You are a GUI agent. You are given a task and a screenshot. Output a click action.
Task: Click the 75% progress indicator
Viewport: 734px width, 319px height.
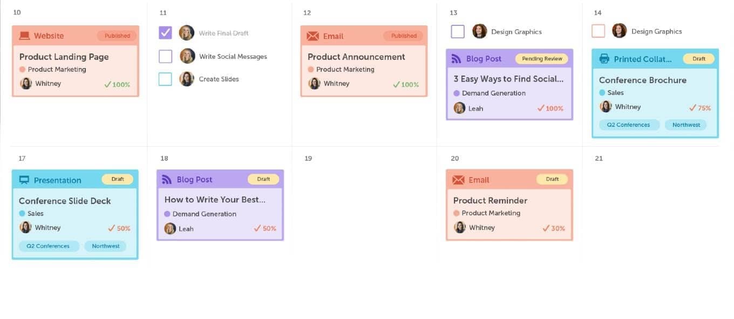pos(700,108)
